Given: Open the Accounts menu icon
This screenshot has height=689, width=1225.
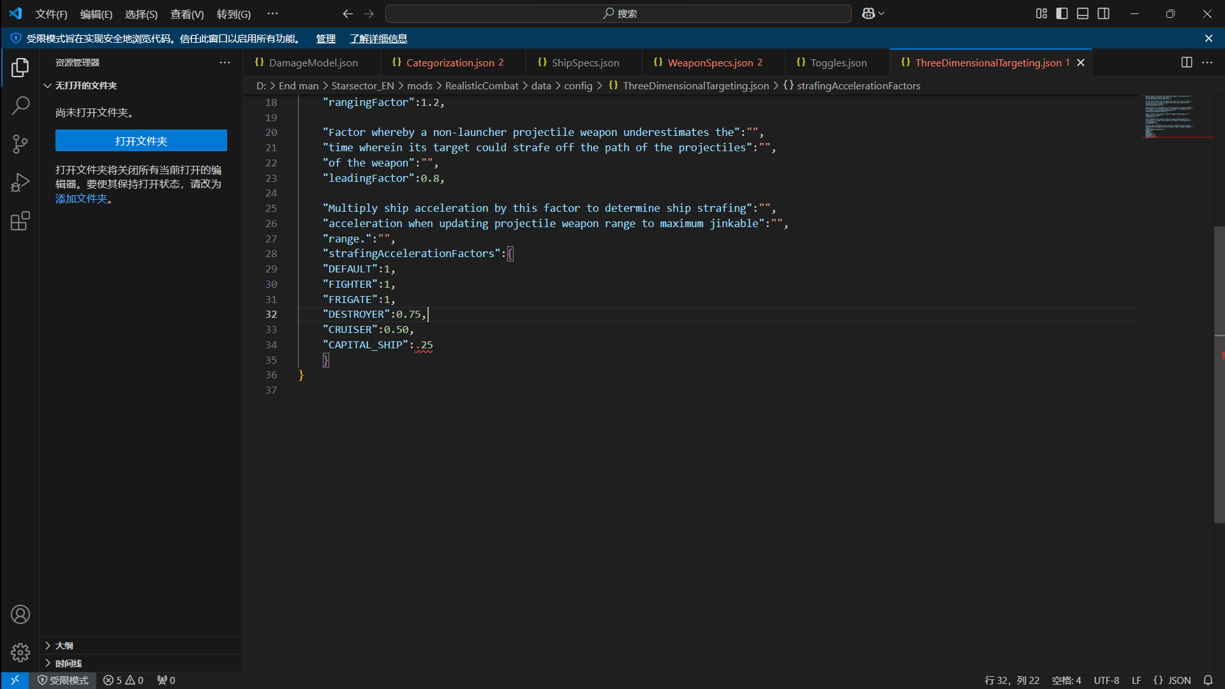Looking at the screenshot, I should 20,614.
